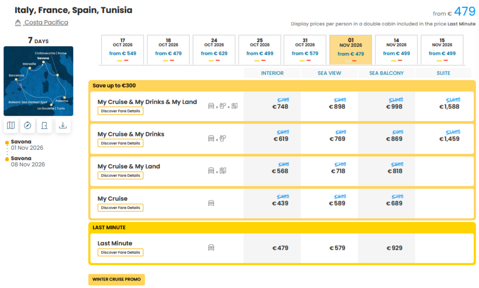Click the cruise route map thumbnail

point(39,81)
